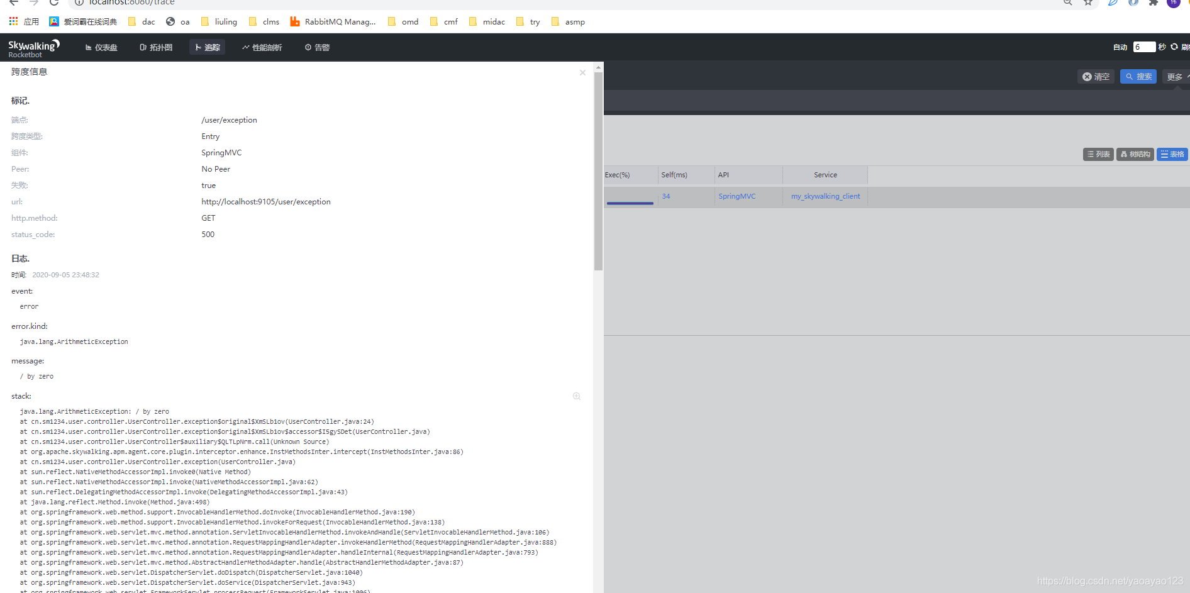Edit the refresh seconds input field
Viewport: 1190px width, 593px height.
(1144, 47)
